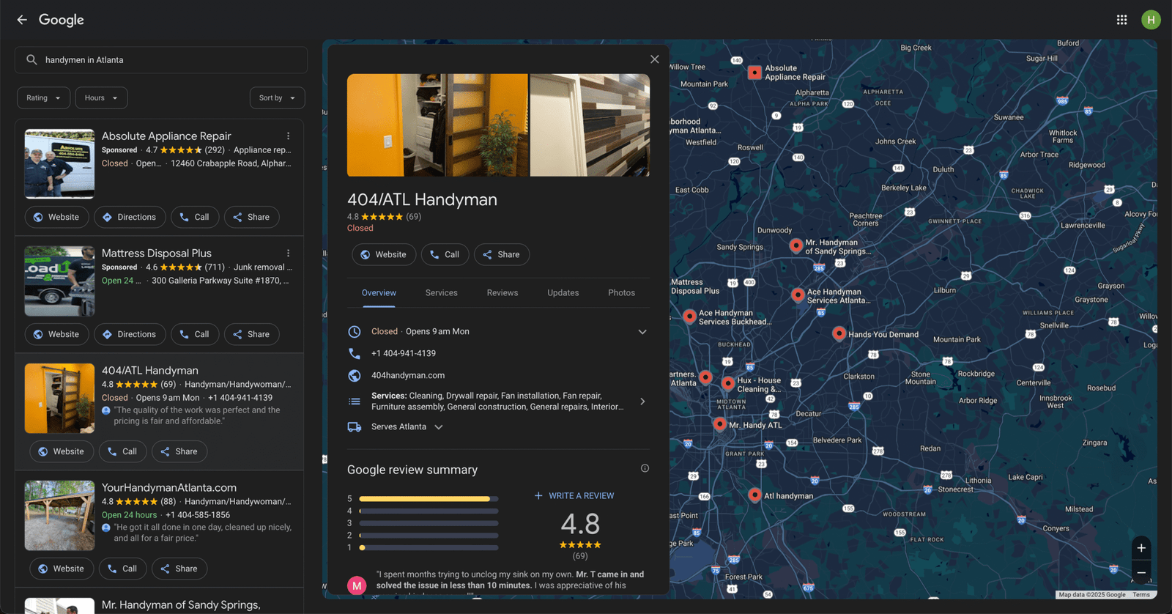This screenshot has width=1172, height=614.
Task: Close the 404/ATL Handyman details panel
Action: coord(654,59)
